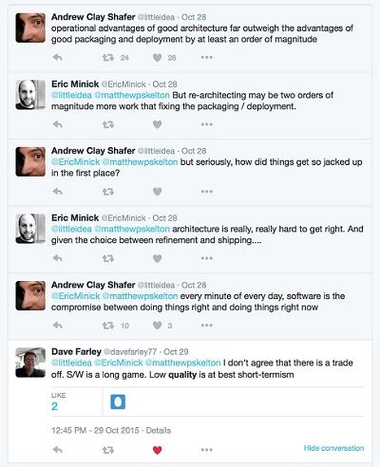
Task: Like the tweet with 26 likes
Action: point(157,58)
